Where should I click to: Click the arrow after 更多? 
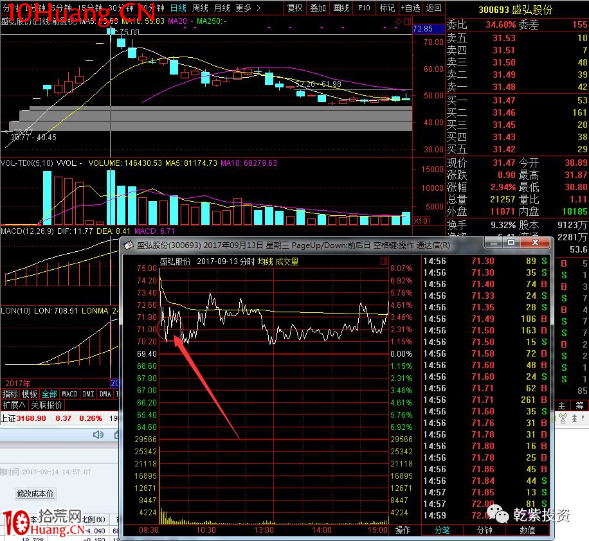(258, 8)
